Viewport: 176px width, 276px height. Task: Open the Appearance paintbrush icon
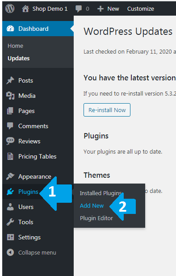(x=10, y=176)
